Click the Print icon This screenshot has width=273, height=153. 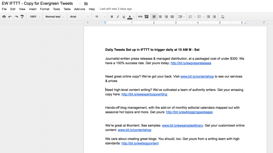(4, 17)
